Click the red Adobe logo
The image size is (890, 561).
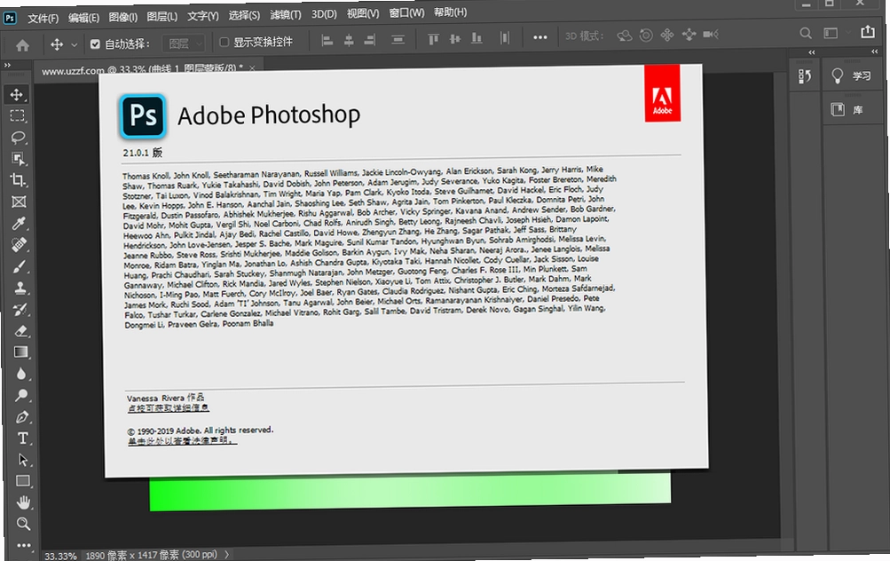point(662,93)
